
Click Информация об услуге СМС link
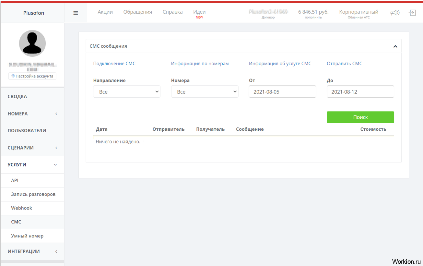point(280,64)
